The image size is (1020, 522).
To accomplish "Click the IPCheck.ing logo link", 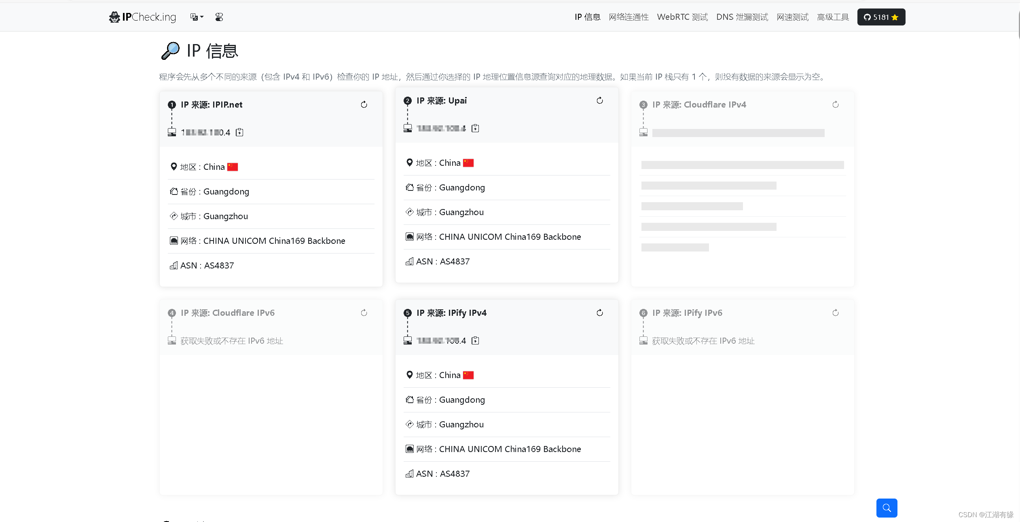I will click(143, 17).
